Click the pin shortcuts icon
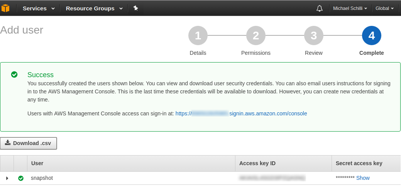 [136, 8]
